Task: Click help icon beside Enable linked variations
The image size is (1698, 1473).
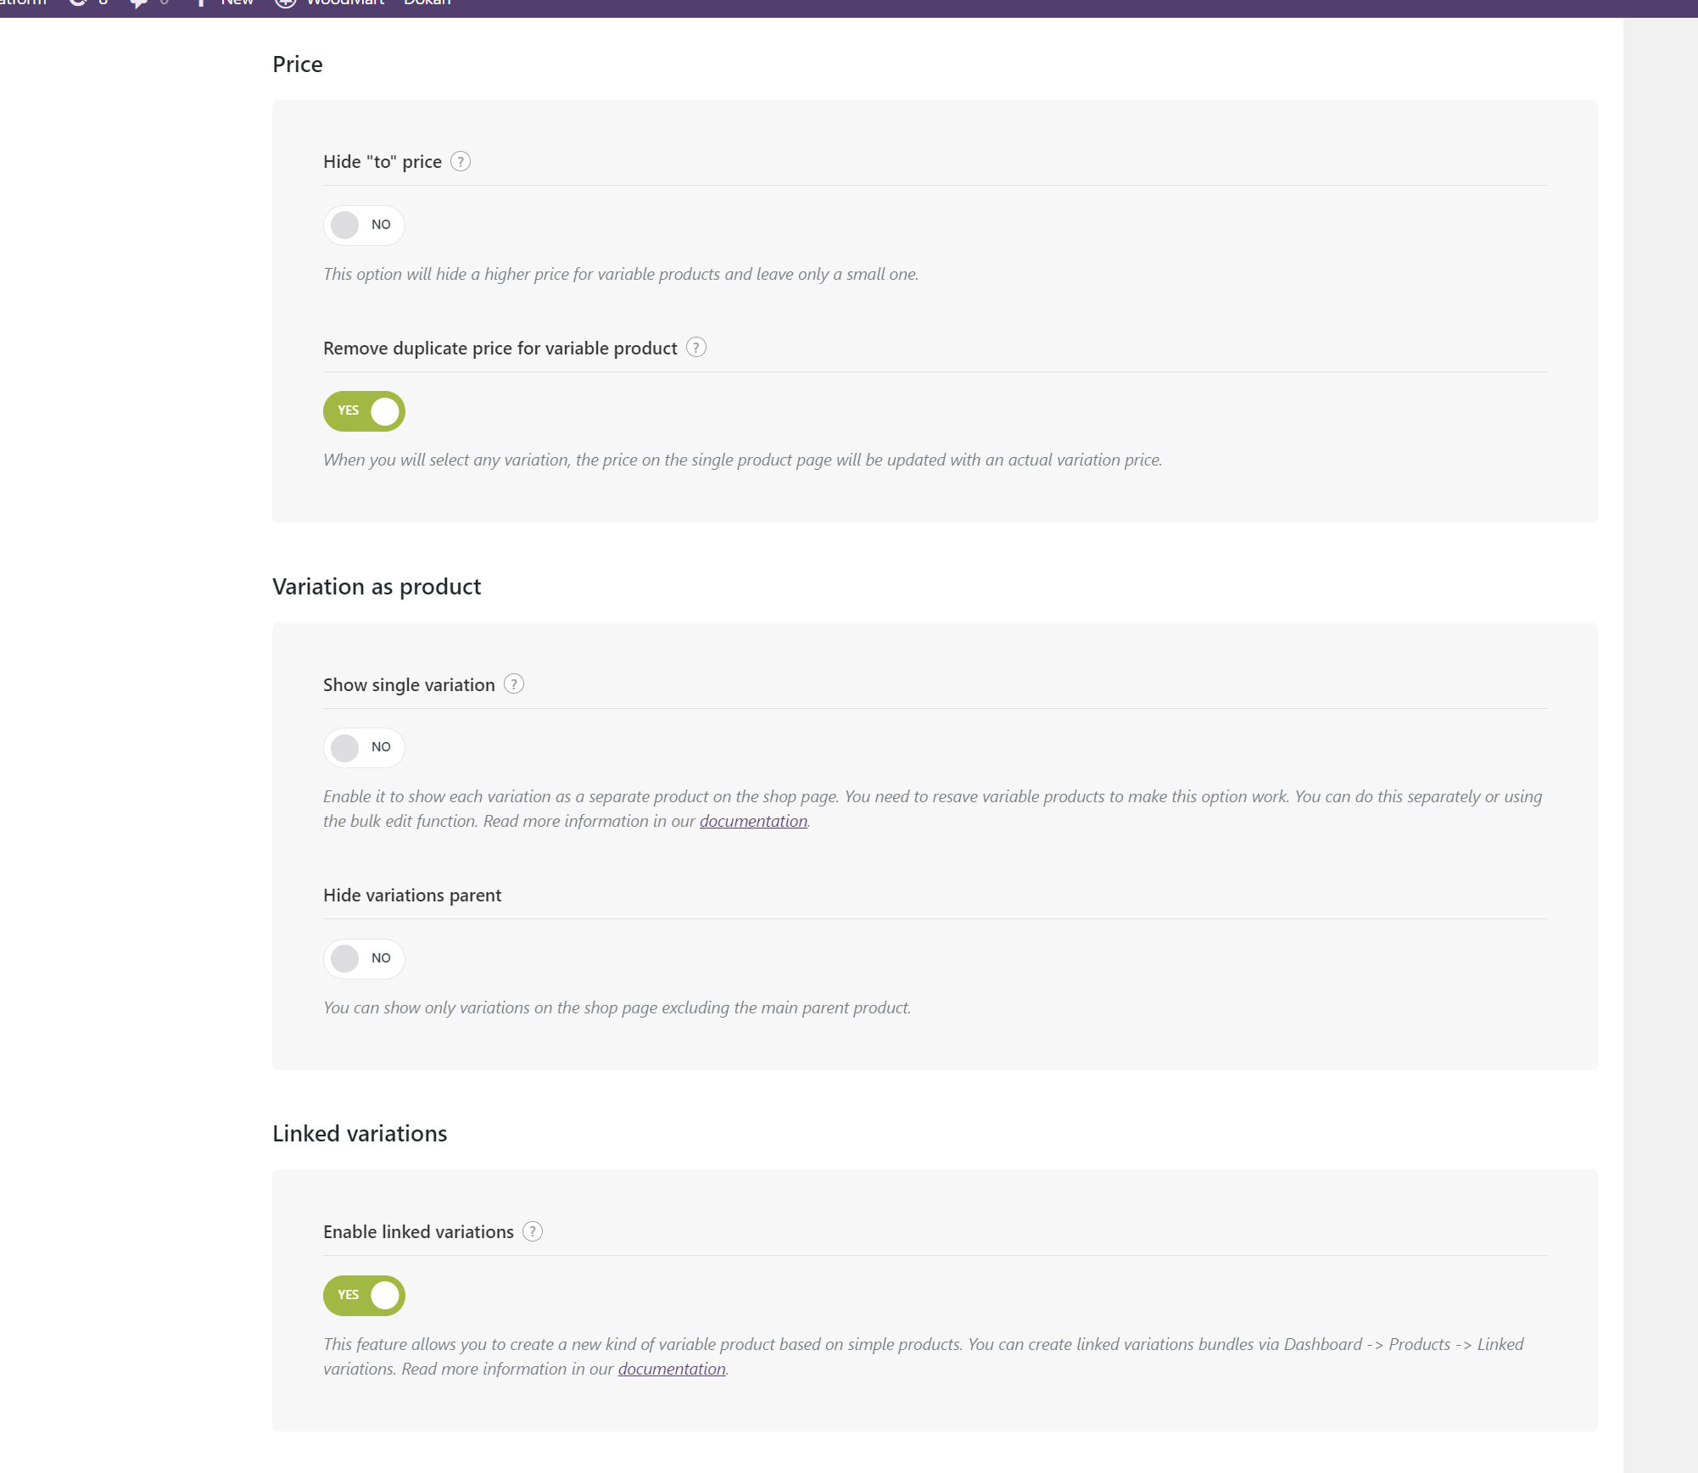Action: point(533,1231)
